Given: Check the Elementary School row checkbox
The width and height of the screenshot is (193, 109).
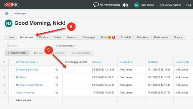Looking at the screenshot, I should [x=13, y=69].
